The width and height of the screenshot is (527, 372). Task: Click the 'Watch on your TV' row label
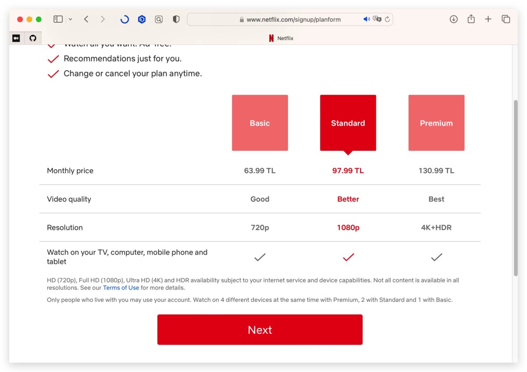(127, 257)
